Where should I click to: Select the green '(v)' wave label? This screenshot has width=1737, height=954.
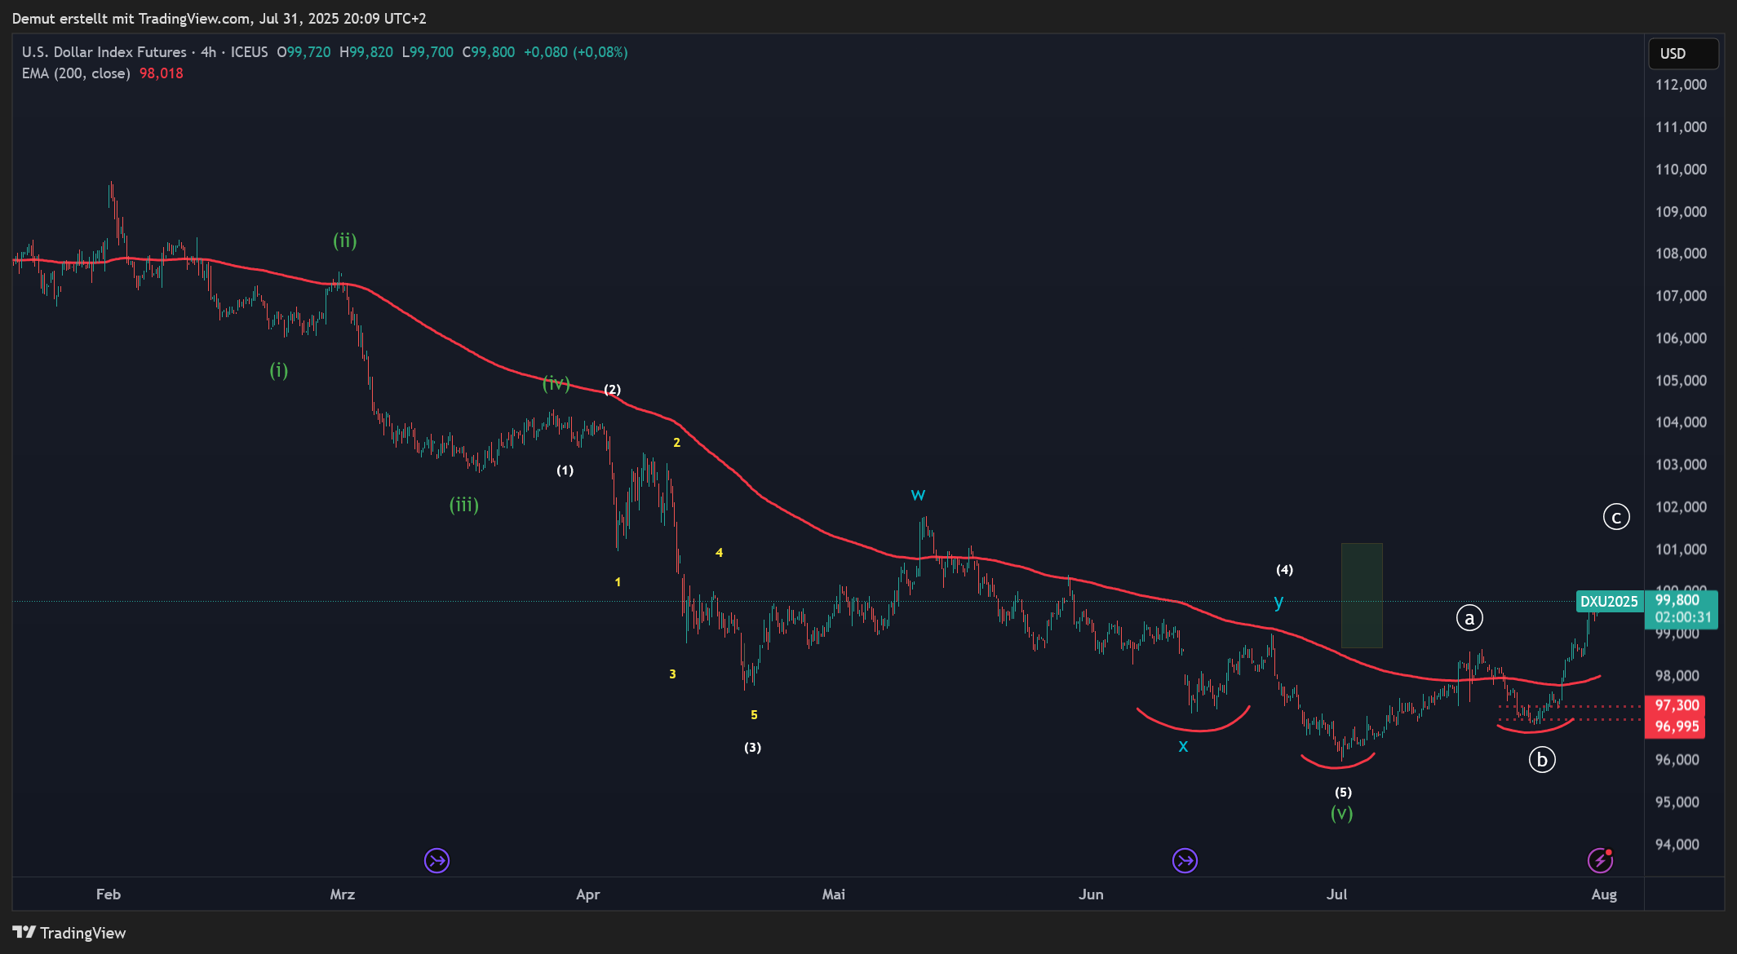1341,813
